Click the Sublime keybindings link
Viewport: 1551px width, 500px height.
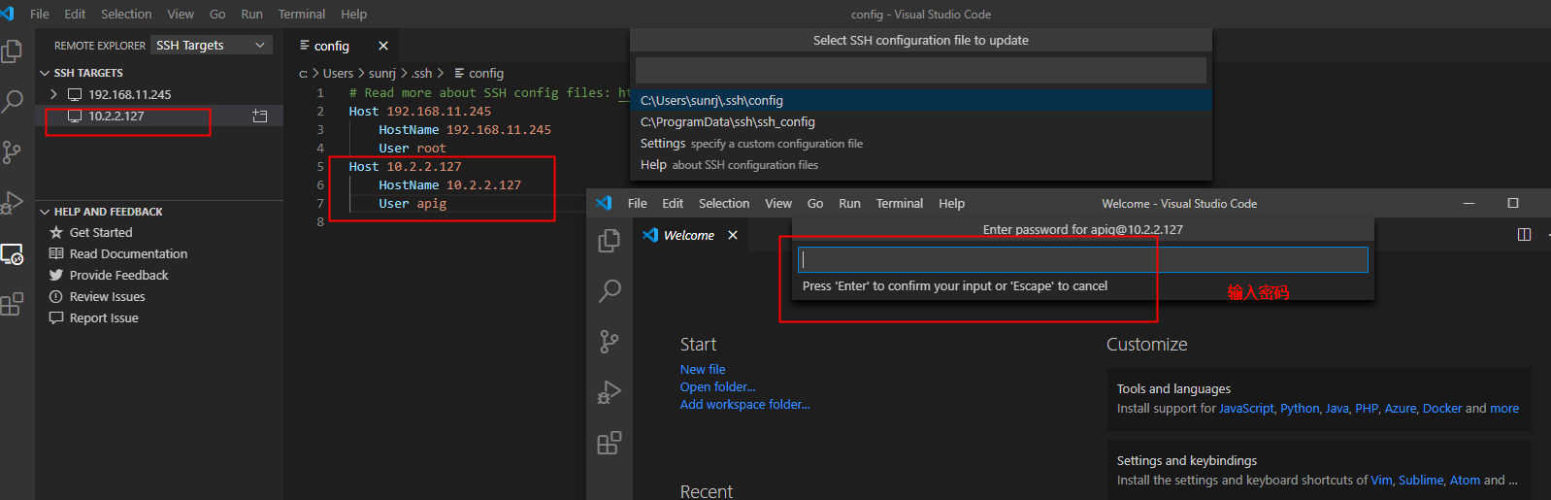pyautogui.click(x=1421, y=480)
